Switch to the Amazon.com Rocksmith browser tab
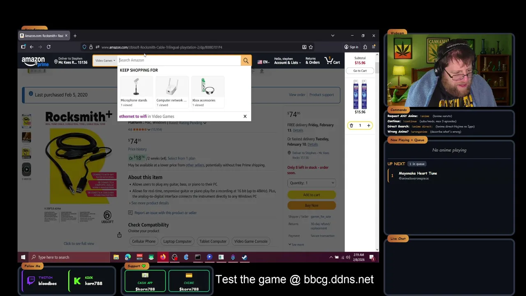This screenshot has height=296, width=526. 44,36
